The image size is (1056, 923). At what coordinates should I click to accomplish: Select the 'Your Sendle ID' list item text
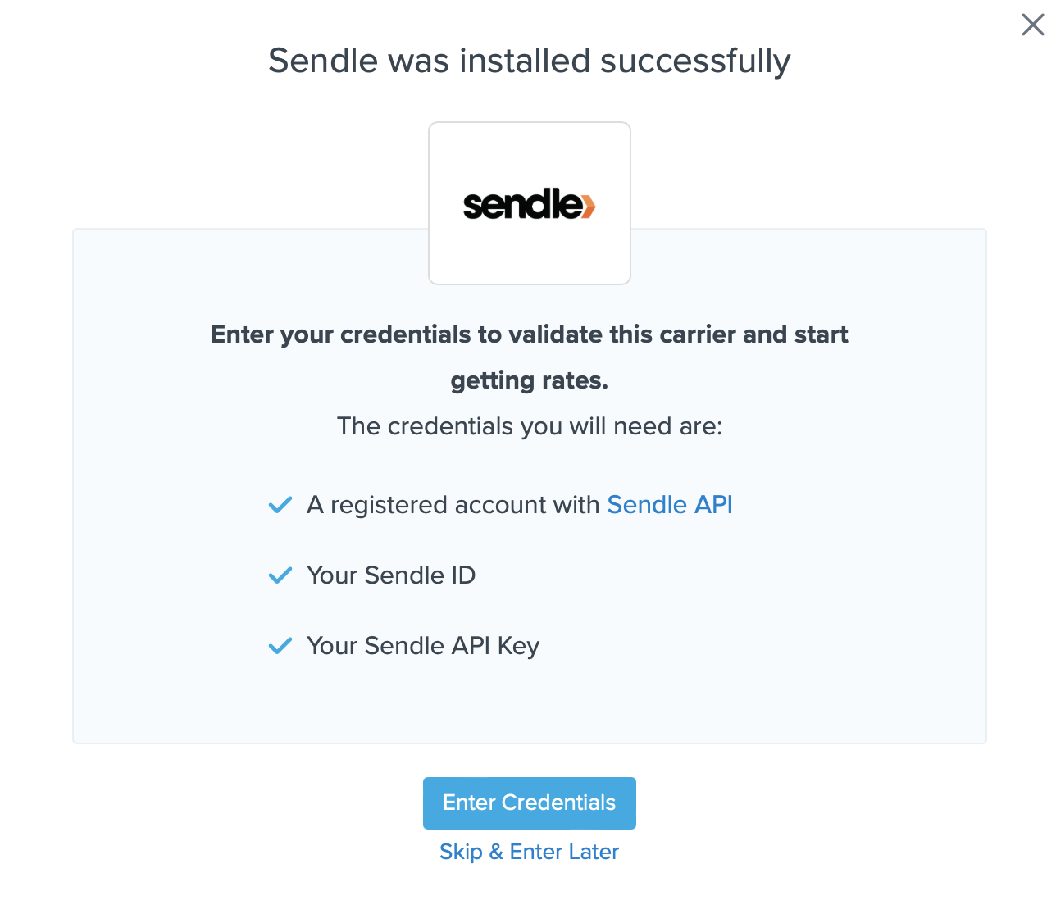tap(391, 575)
